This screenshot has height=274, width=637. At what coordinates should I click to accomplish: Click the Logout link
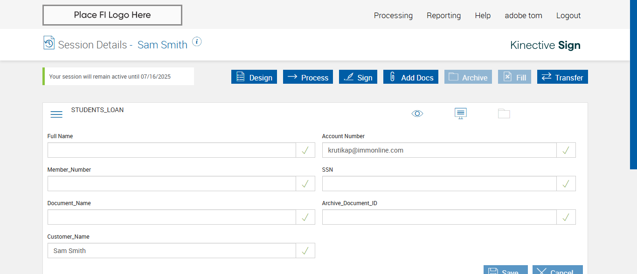[x=568, y=15]
